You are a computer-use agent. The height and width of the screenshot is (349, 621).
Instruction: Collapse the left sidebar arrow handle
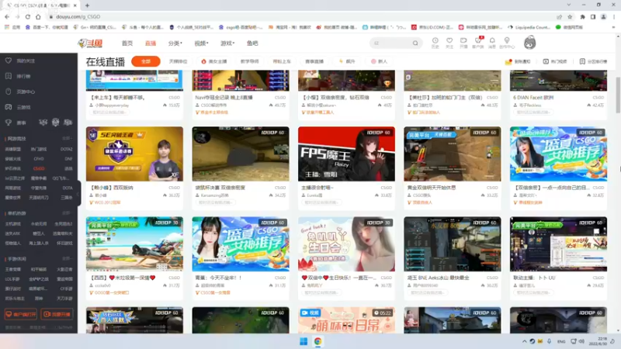click(78, 194)
